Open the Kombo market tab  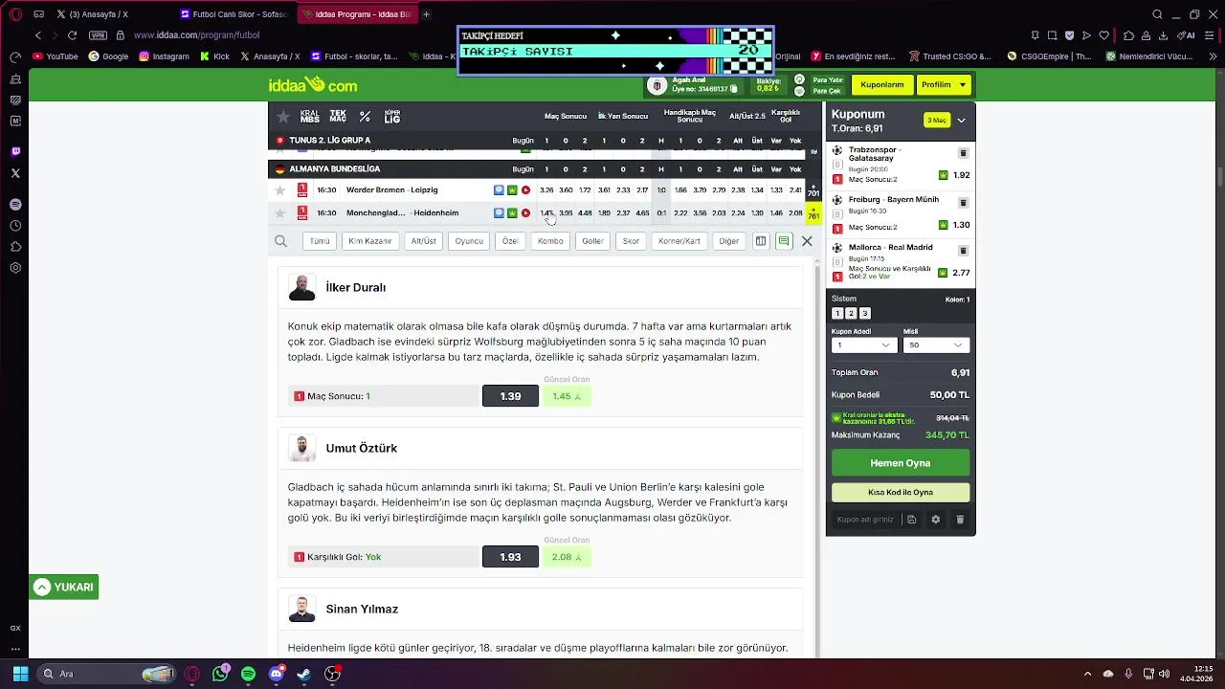pos(550,241)
